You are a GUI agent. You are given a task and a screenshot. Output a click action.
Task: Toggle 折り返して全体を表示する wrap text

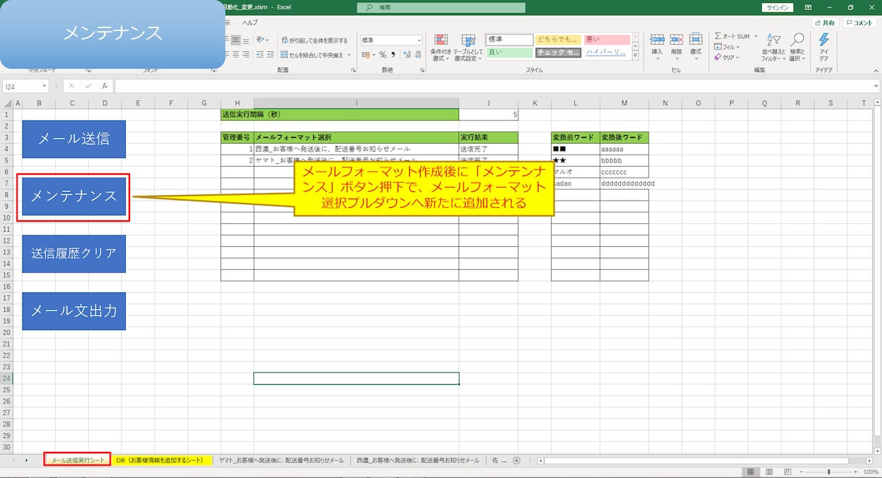(x=315, y=40)
